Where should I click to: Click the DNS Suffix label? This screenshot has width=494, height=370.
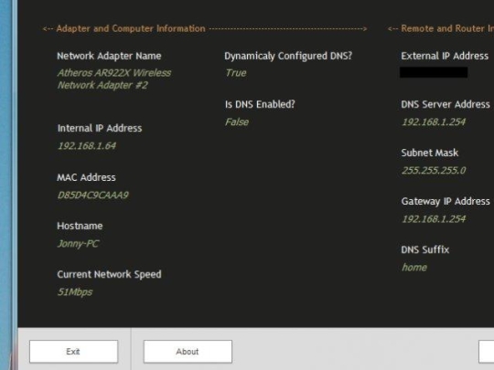425,249
